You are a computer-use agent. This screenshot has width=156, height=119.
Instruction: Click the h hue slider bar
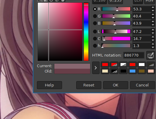[x=116, y=46]
